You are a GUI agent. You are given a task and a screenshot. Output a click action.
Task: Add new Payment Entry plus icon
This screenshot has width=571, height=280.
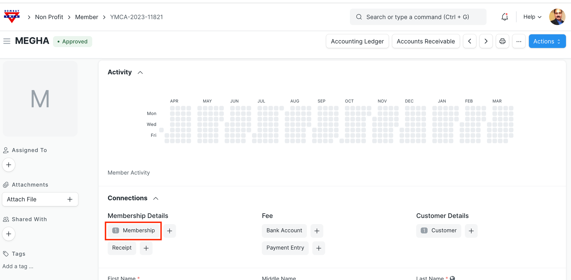click(x=319, y=248)
